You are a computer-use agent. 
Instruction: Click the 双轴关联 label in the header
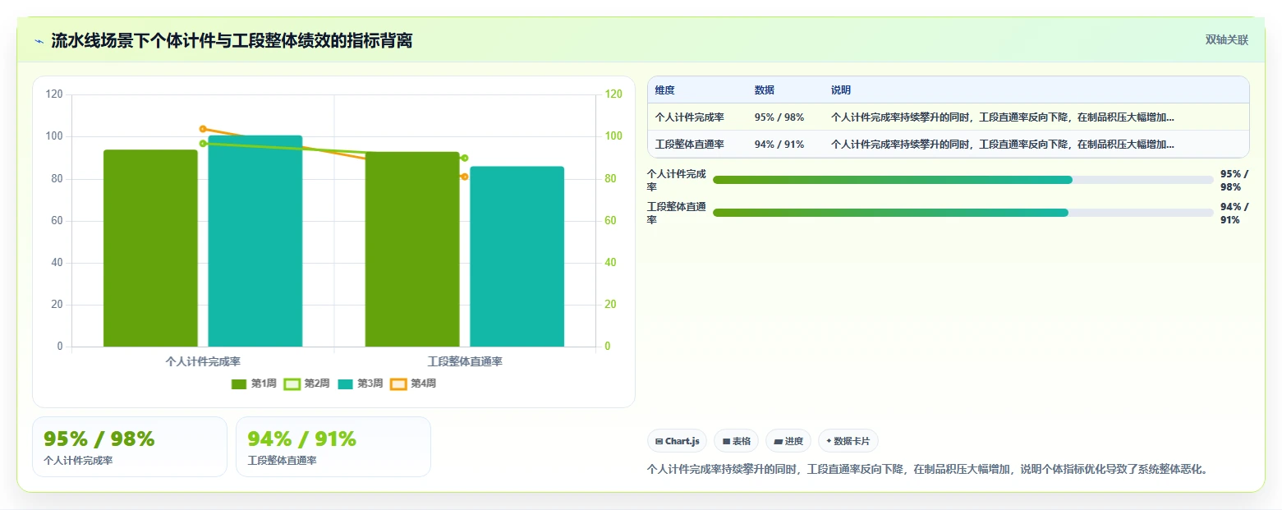point(1227,39)
